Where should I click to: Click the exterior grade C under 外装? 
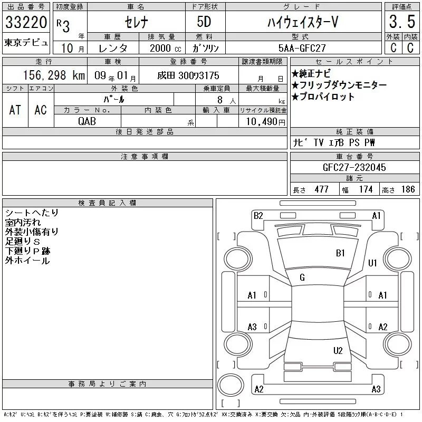coord(393,48)
